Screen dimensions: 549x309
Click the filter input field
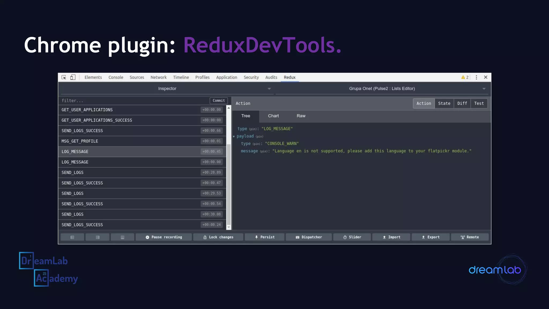(x=134, y=101)
